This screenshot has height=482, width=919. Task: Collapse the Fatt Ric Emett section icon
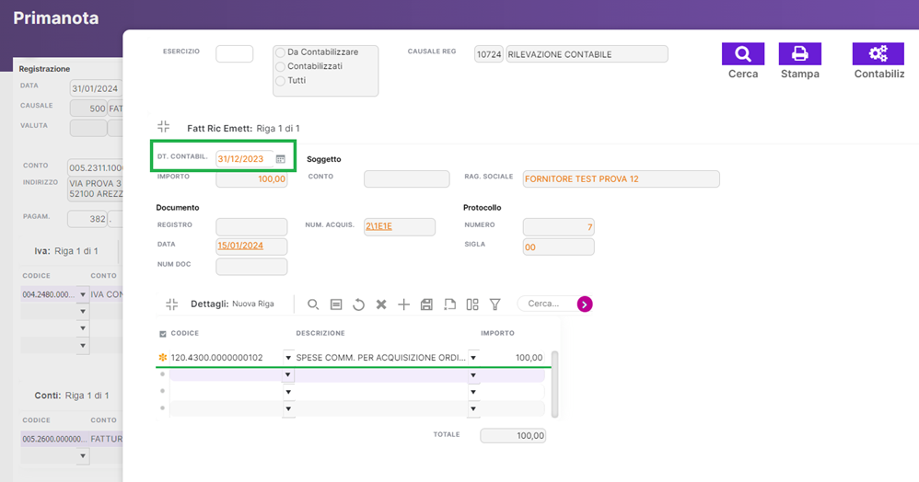[164, 127]
